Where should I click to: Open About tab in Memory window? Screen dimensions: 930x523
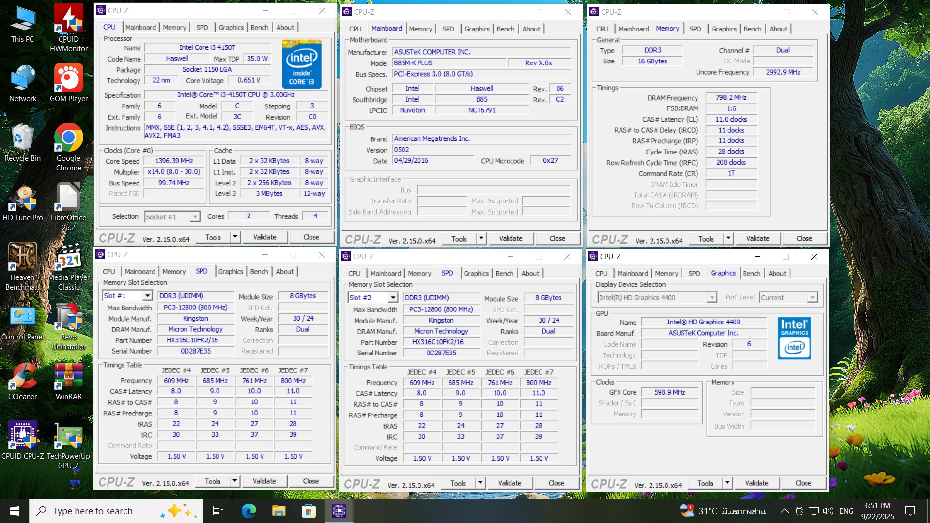pyautogui.click(x=778, y=29)
